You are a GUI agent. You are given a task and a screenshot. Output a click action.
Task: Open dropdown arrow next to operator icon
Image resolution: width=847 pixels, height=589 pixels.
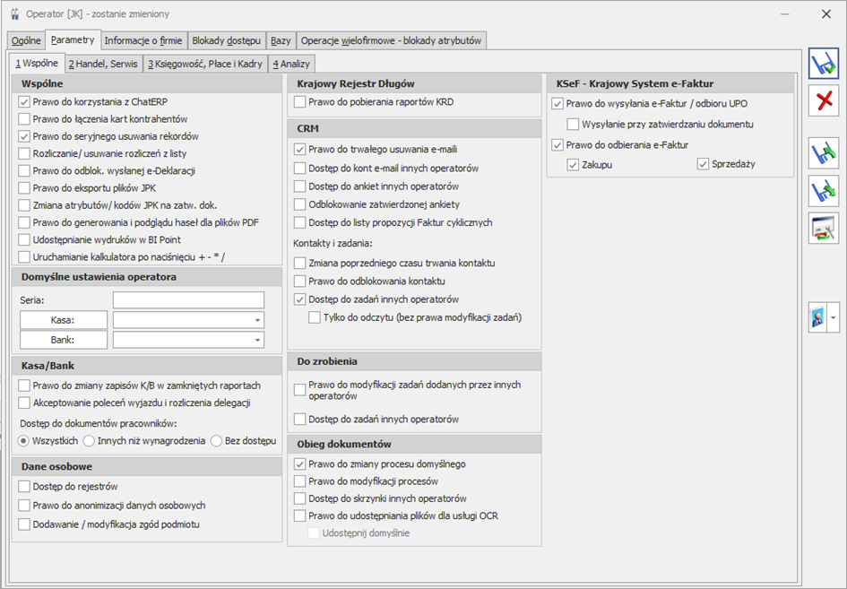coord(834,317)
